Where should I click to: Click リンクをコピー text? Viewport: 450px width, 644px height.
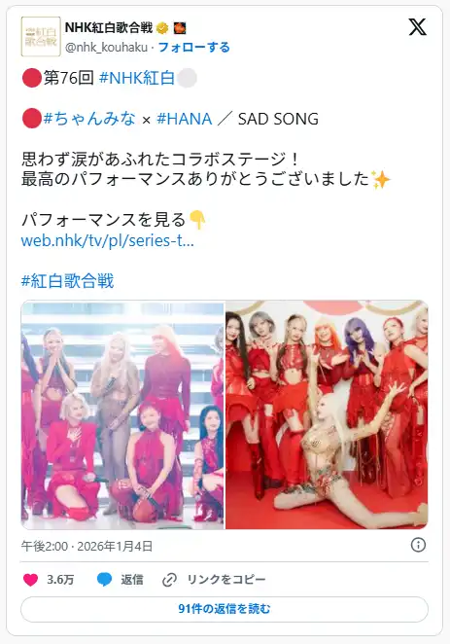[x=226, y=580]
